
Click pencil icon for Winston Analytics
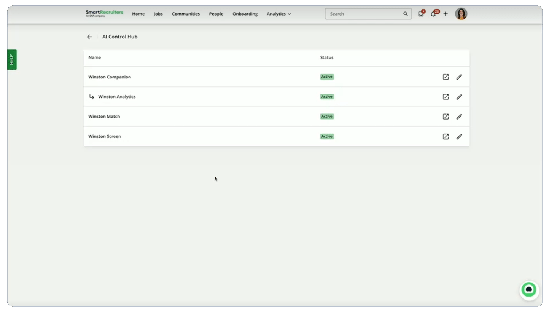click(459, 97)
